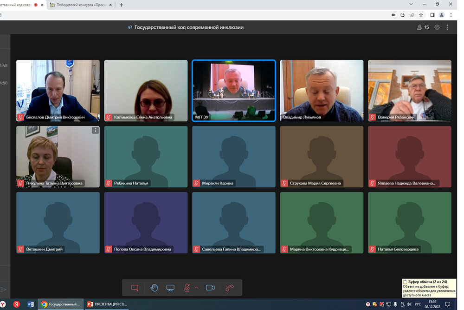
Task: Click the Word icon in the taskbar
Action: click(x=31, y=304)
